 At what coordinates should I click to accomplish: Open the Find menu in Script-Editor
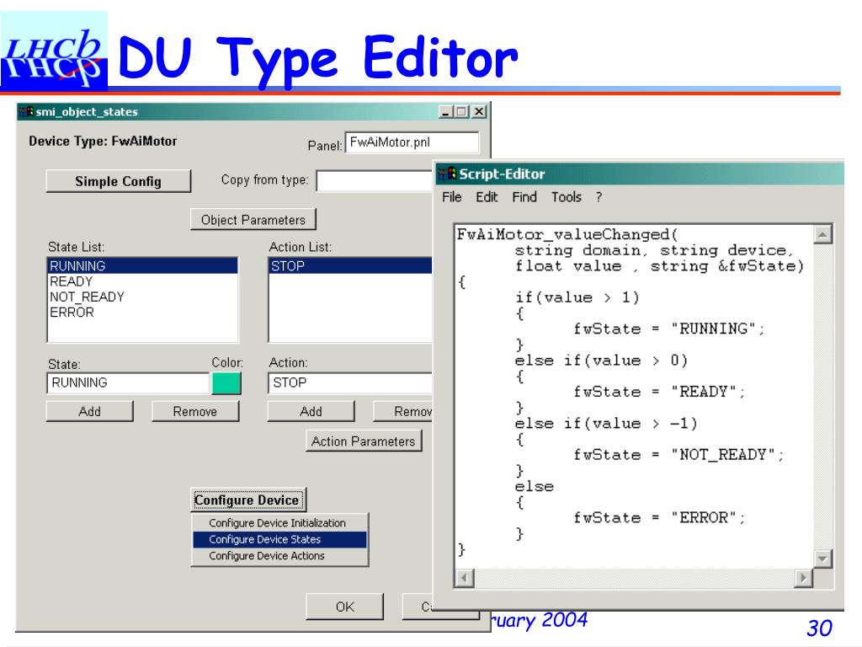tap(524, 197)
